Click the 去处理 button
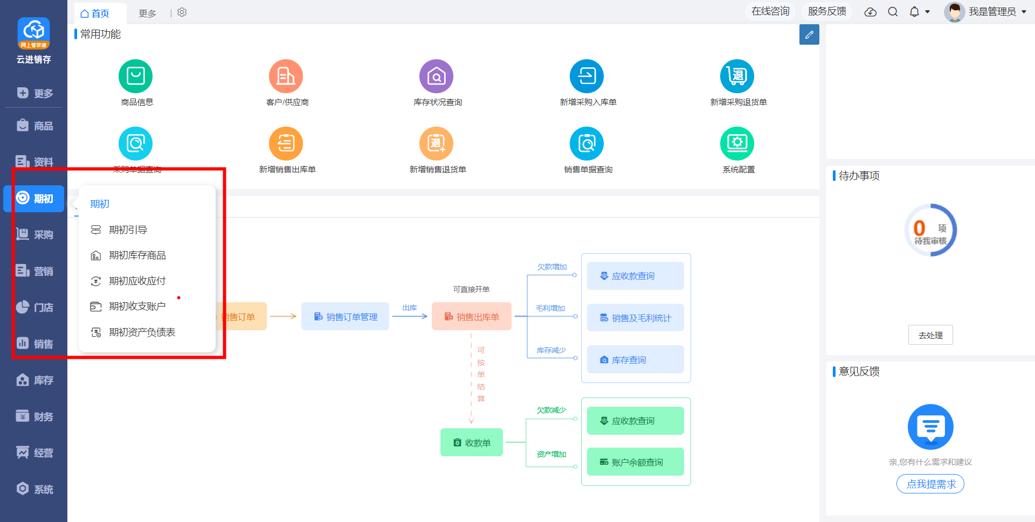The height and width of the screenshot is (522, 1035). click(930, 335)
